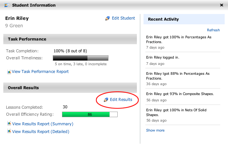
Task: Click the Student Information title bar icon
Action: point(7,6)
